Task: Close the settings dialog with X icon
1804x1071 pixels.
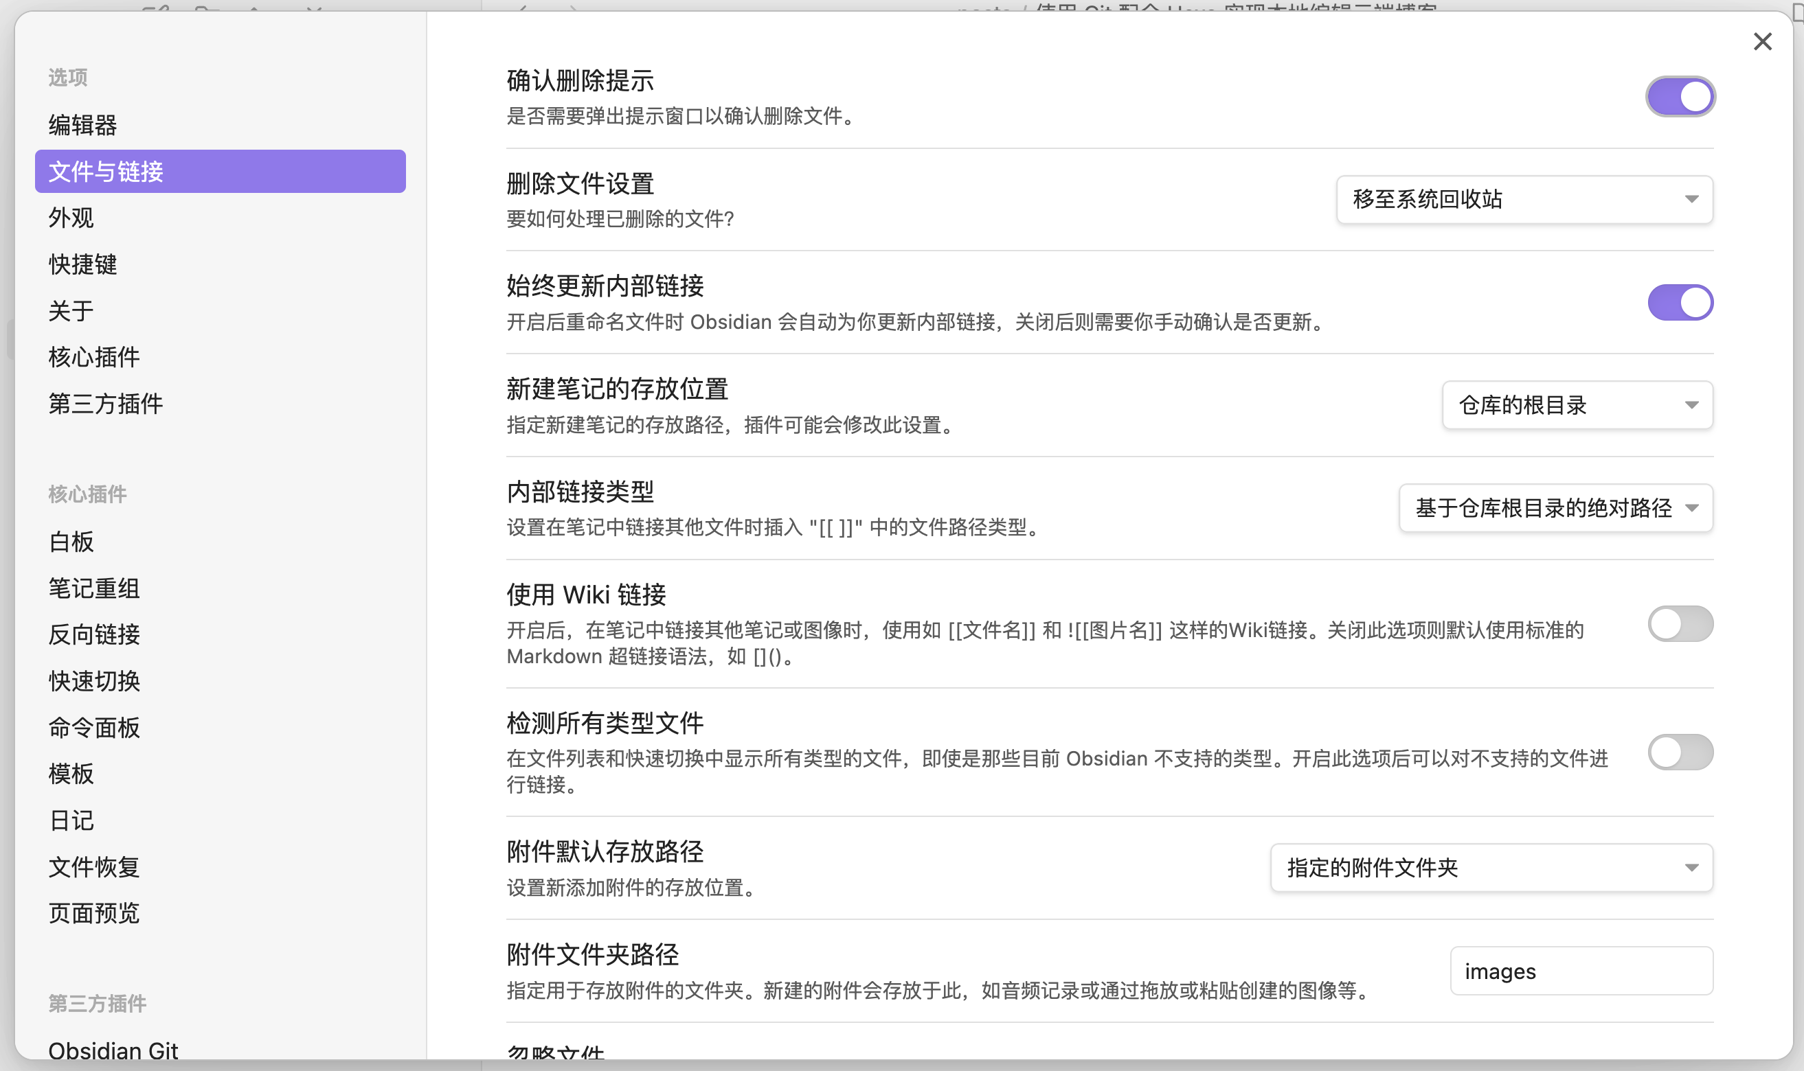Action: click(1762, 42)
